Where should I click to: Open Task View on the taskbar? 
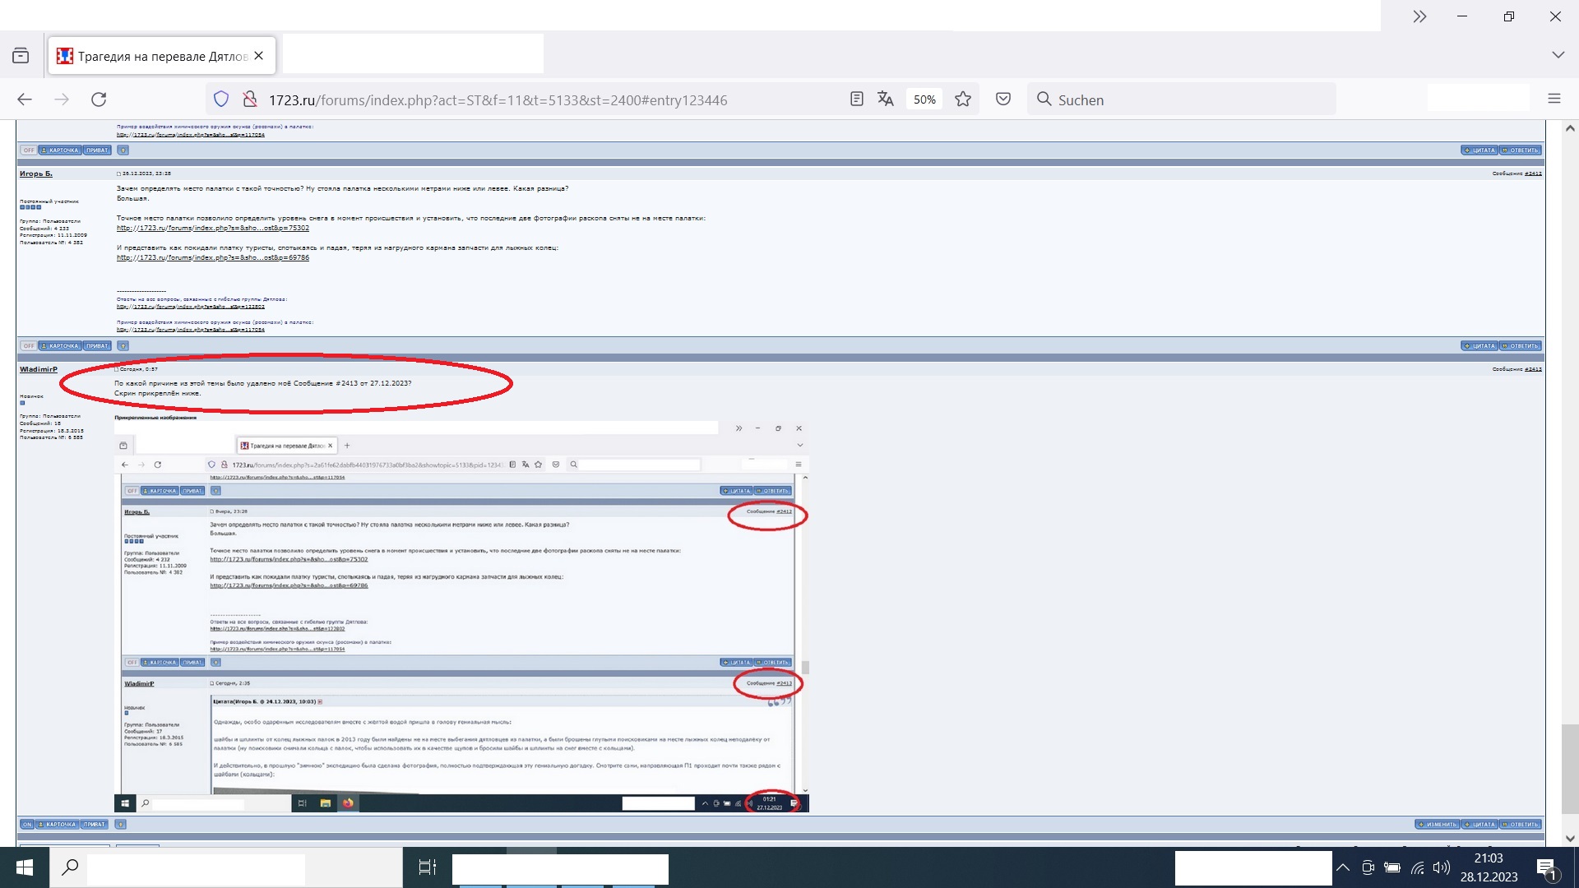(x=428, y=867)
